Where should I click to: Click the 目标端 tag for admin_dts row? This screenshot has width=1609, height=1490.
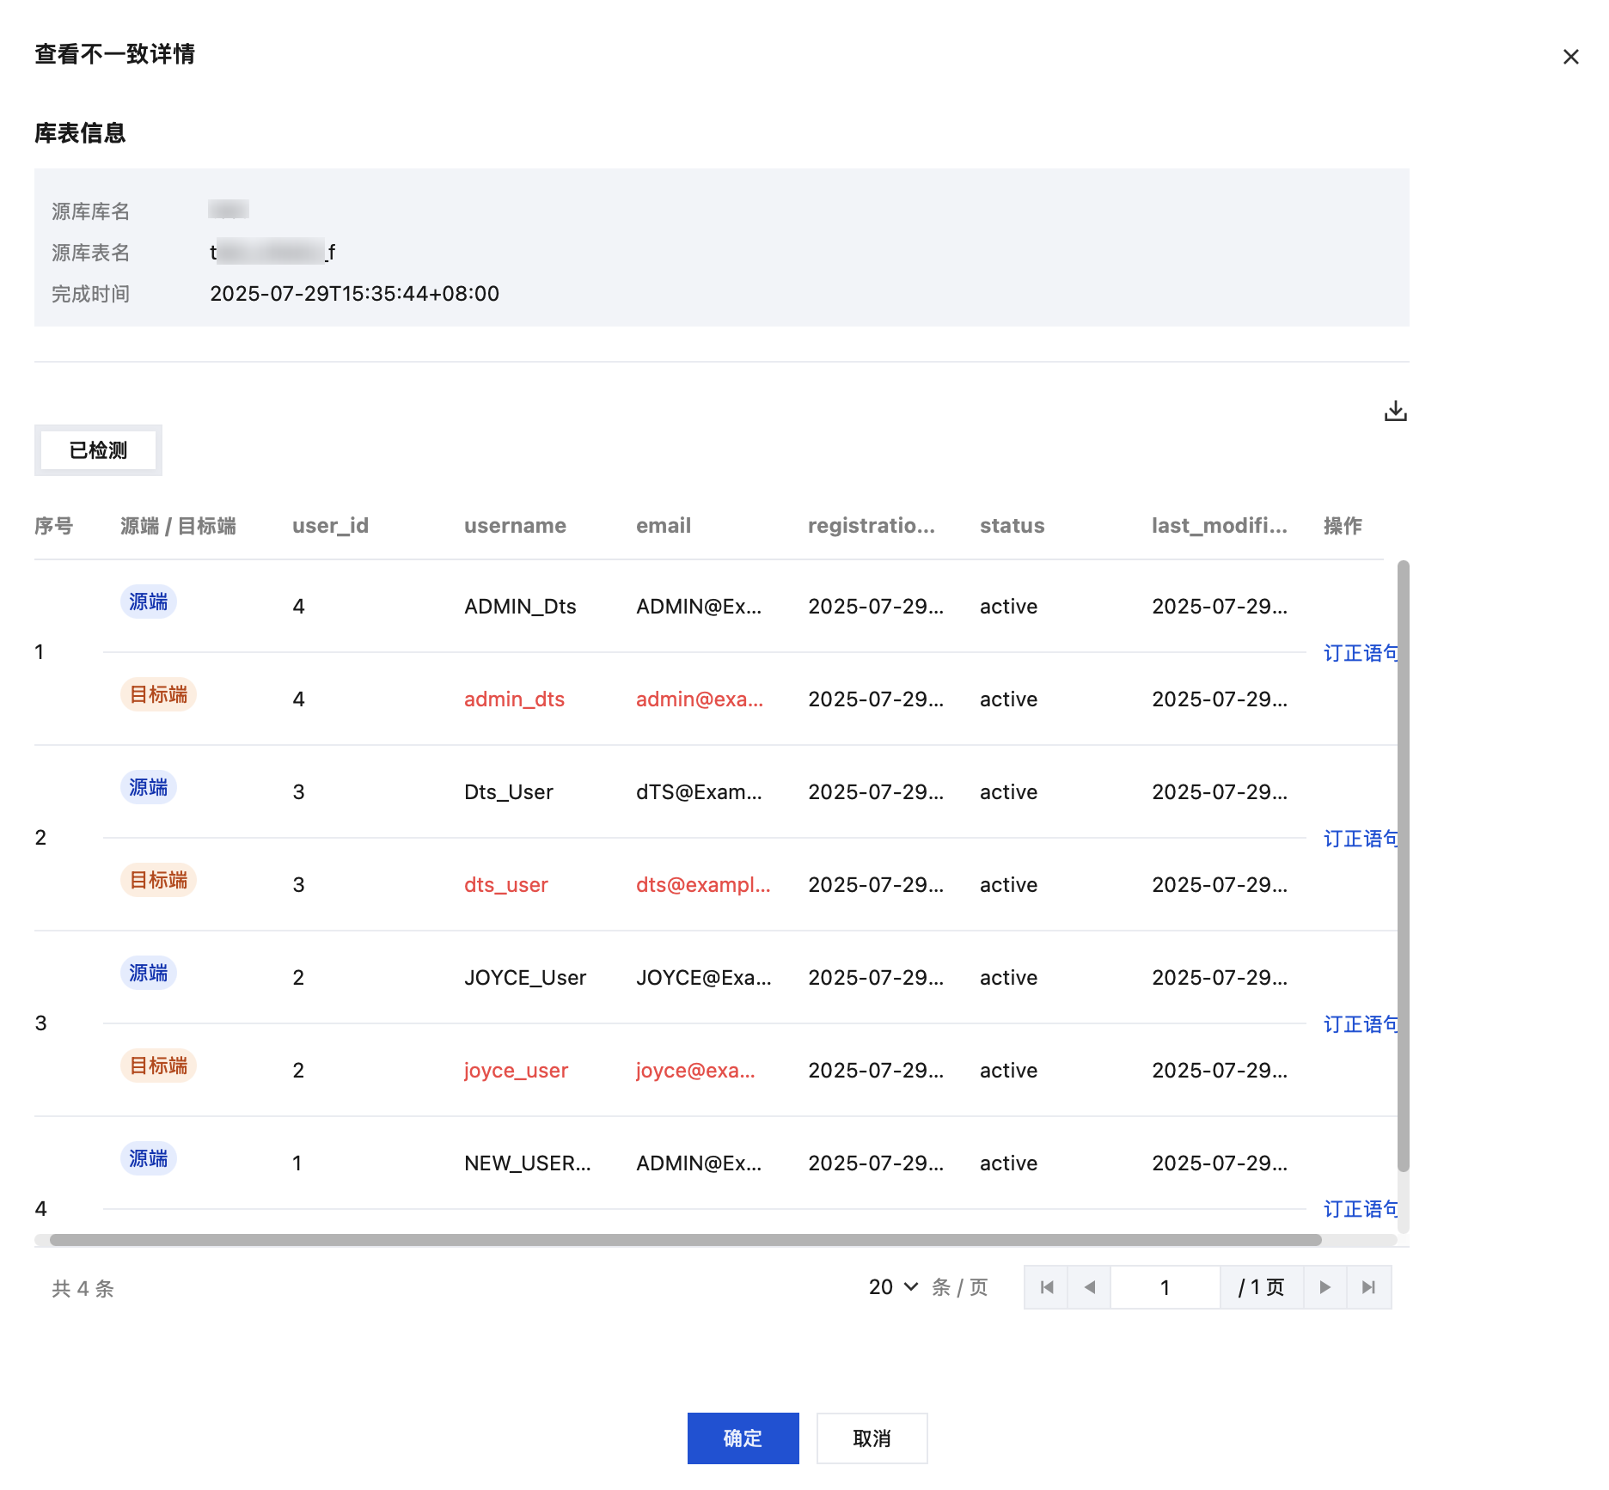[x=159, y=694]
